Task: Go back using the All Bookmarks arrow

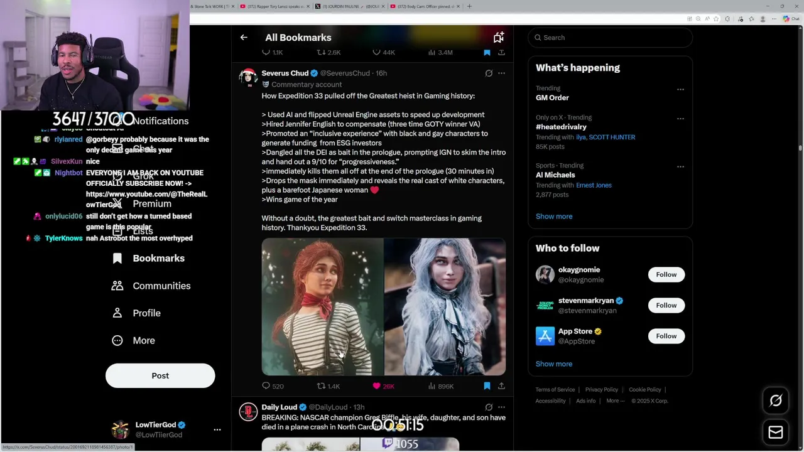Action: coord(244,38)
